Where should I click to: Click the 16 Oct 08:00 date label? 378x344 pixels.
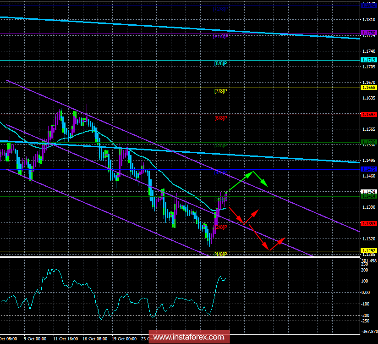tap(94, 339)
